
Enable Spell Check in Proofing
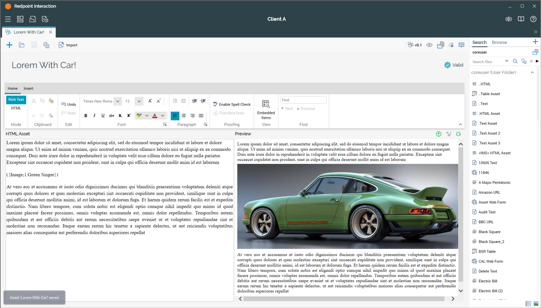[232, 104]
